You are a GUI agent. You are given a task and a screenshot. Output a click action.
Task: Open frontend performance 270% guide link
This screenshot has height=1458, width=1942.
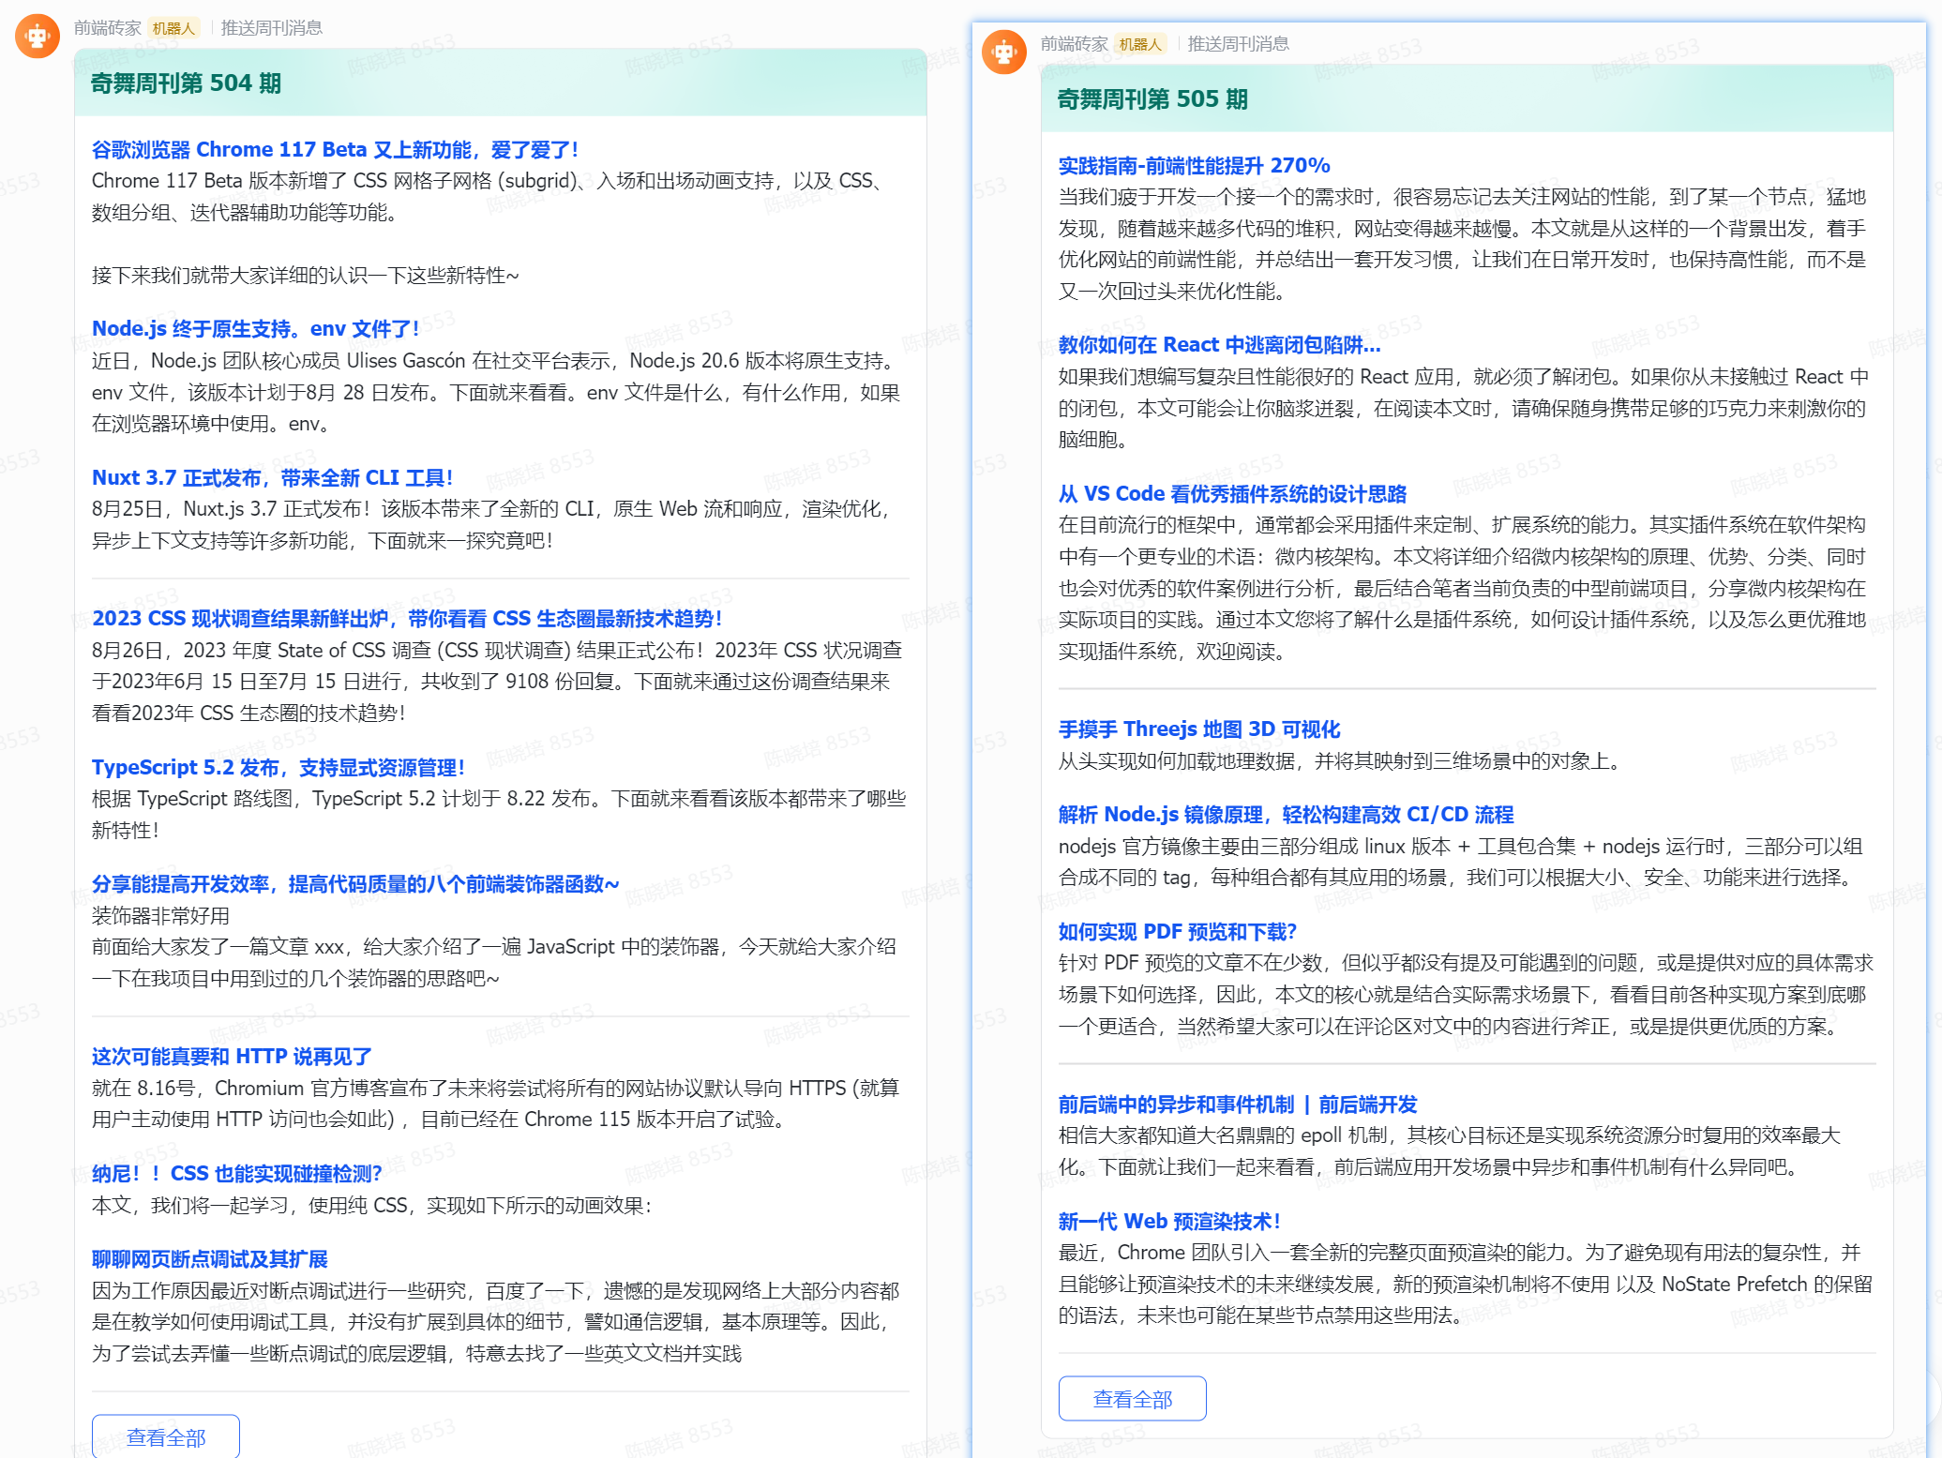point(1195,165)
